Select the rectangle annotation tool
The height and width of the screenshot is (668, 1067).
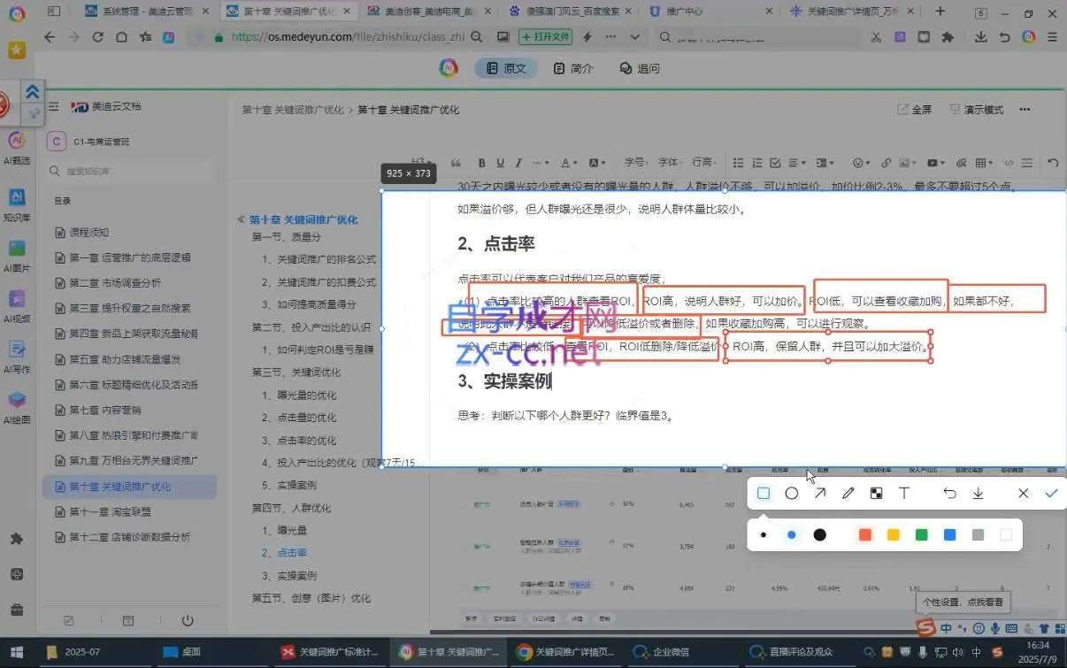(x=763, y=493)
